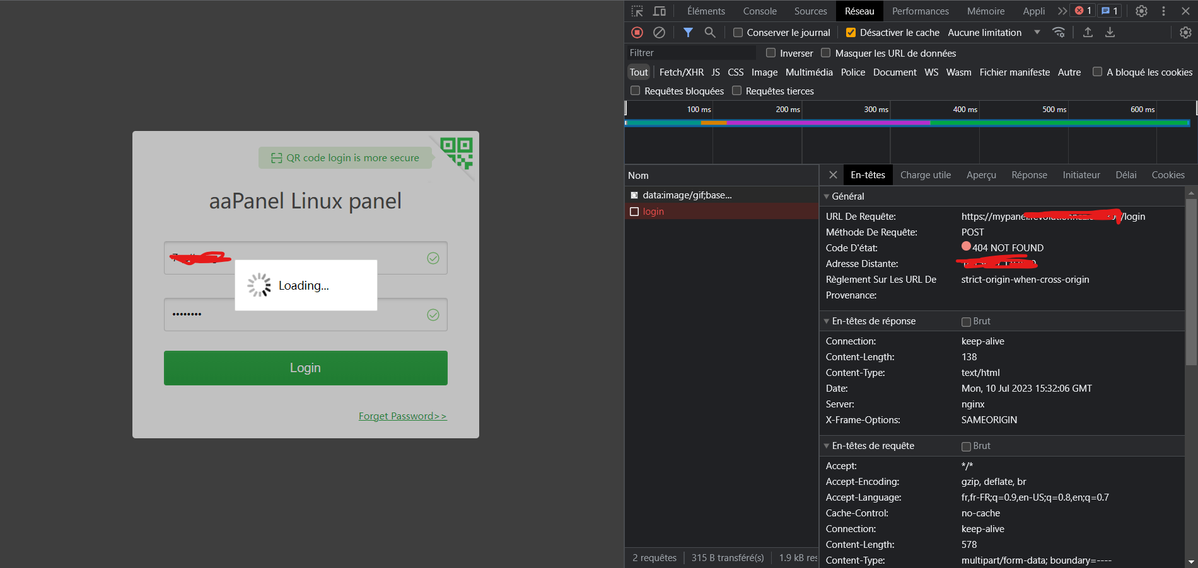Open the Réponse tab
1198x568 pixels.
tap(1030, 175)
